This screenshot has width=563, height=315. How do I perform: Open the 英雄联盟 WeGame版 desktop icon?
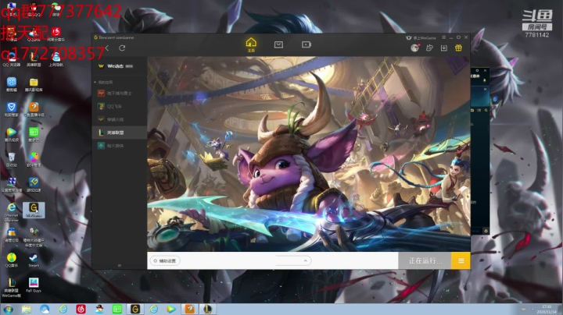[12, 287]
